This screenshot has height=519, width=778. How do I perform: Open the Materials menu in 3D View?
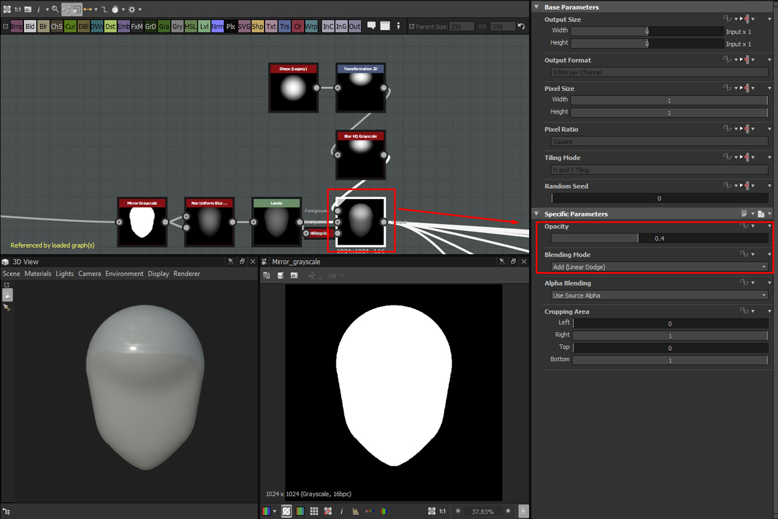(38, 274)
